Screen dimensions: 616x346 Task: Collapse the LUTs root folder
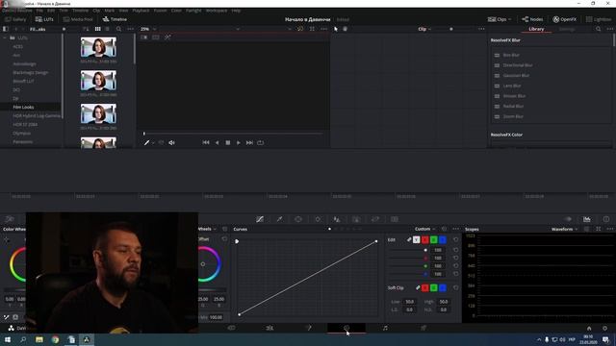pos(5,38)
